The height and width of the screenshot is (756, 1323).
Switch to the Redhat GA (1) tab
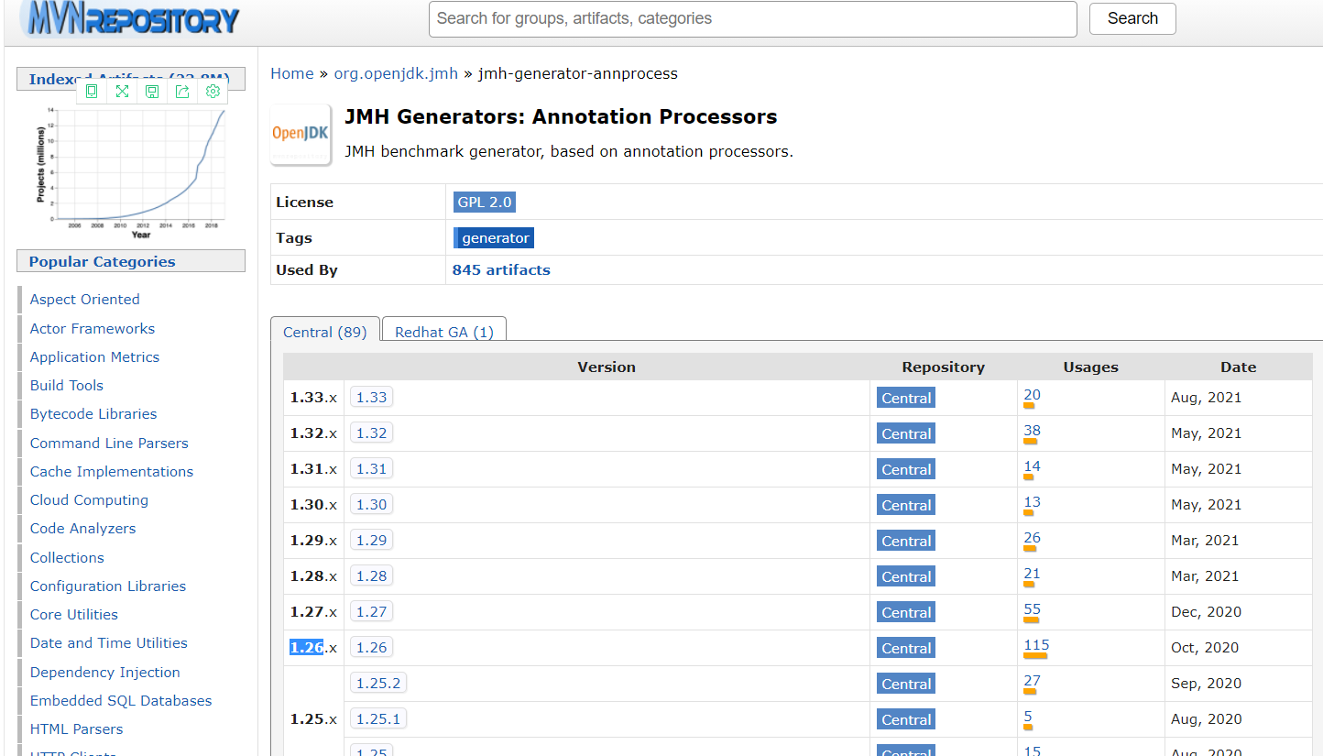(444, 332)
